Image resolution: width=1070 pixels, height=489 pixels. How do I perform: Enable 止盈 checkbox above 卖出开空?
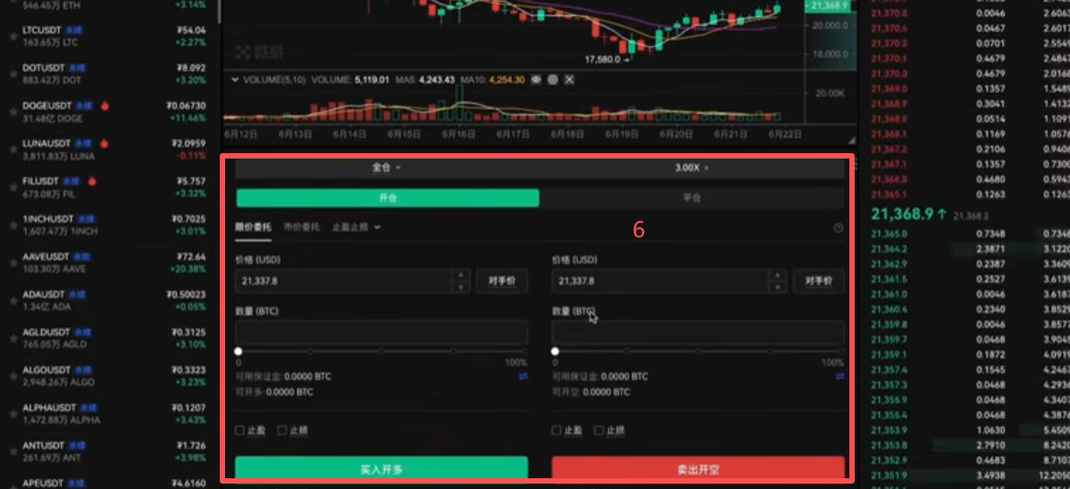[556, 431]
